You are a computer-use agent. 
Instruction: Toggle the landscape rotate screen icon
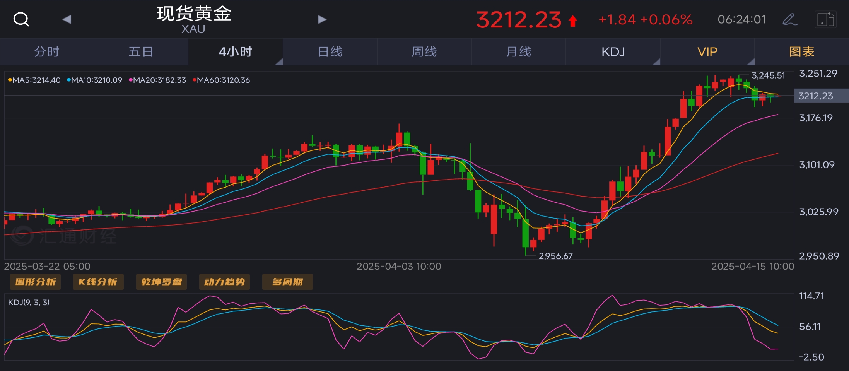[x=825, y=19]
